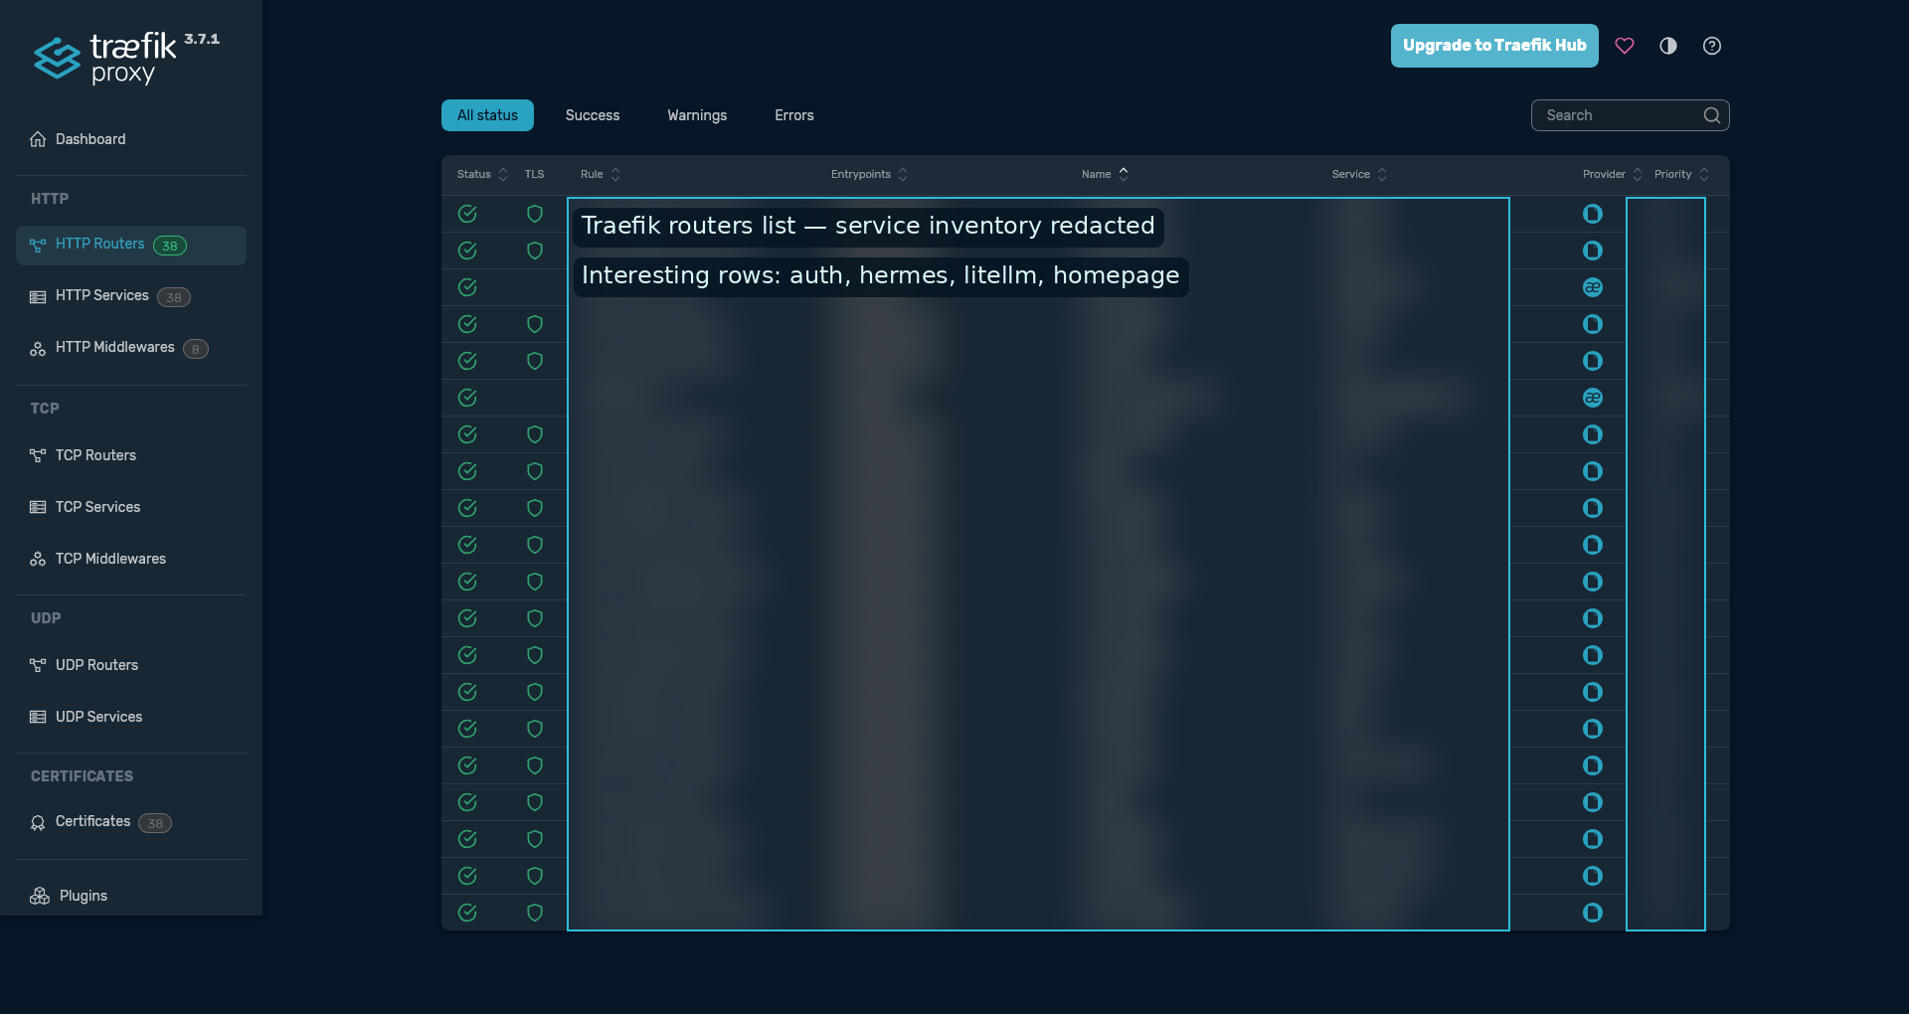Click the last row's provider icon
1909x1014 pixels.
[1593, 913]
